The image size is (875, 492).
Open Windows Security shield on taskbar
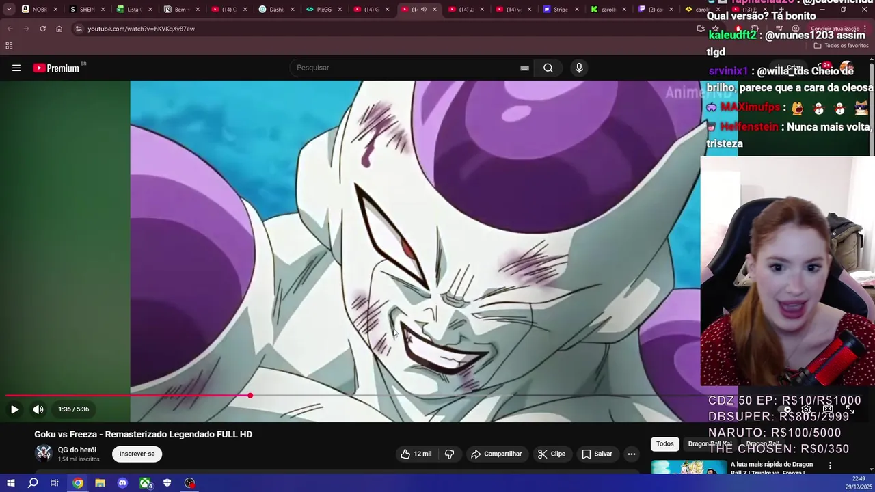tap(167, 483)
